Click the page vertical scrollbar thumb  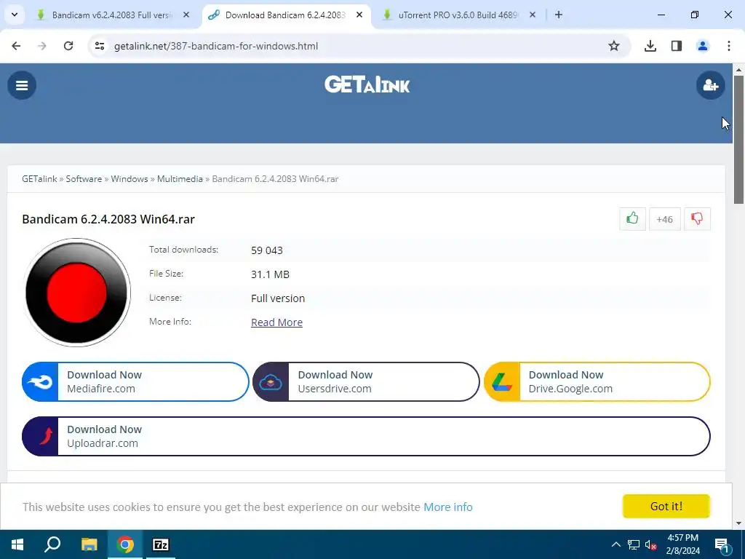point(739,139)
